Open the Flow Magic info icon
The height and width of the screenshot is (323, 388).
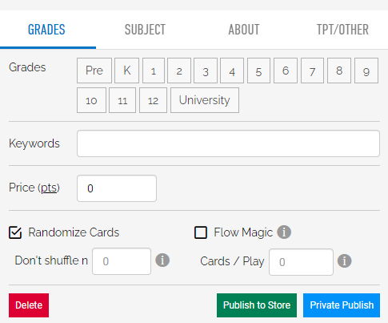tap(284, 232)
